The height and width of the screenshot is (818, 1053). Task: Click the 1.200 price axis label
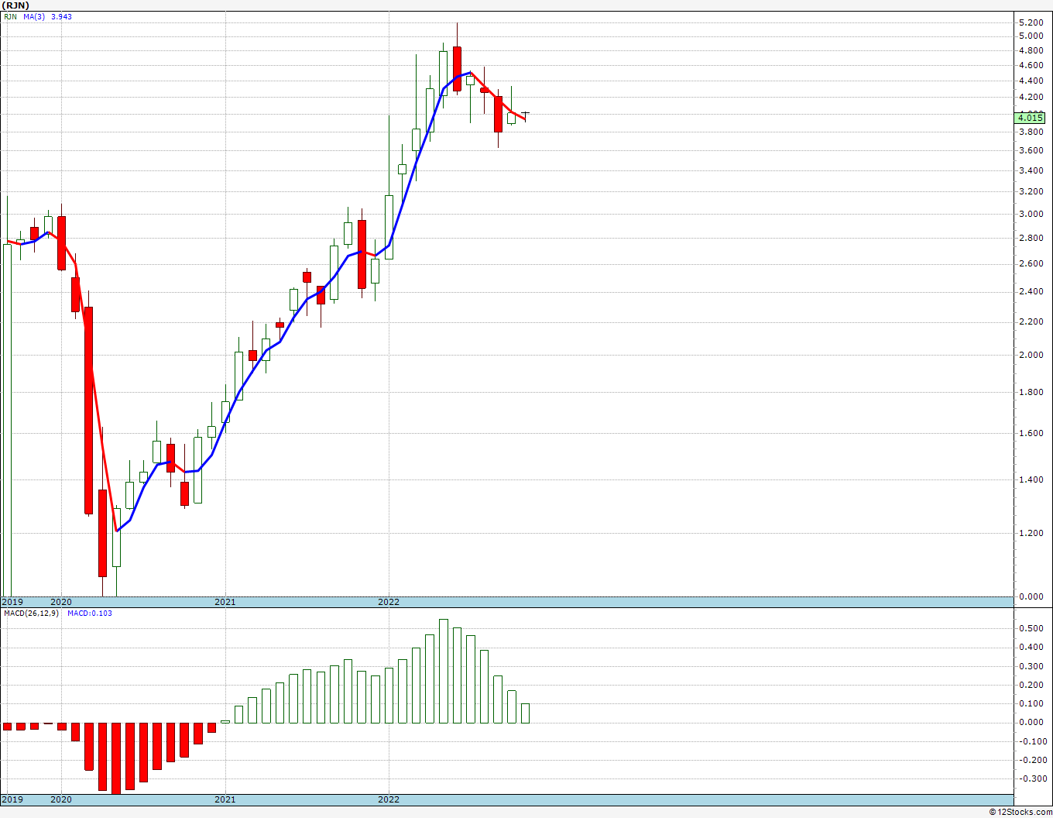[x=1030, y=533]
